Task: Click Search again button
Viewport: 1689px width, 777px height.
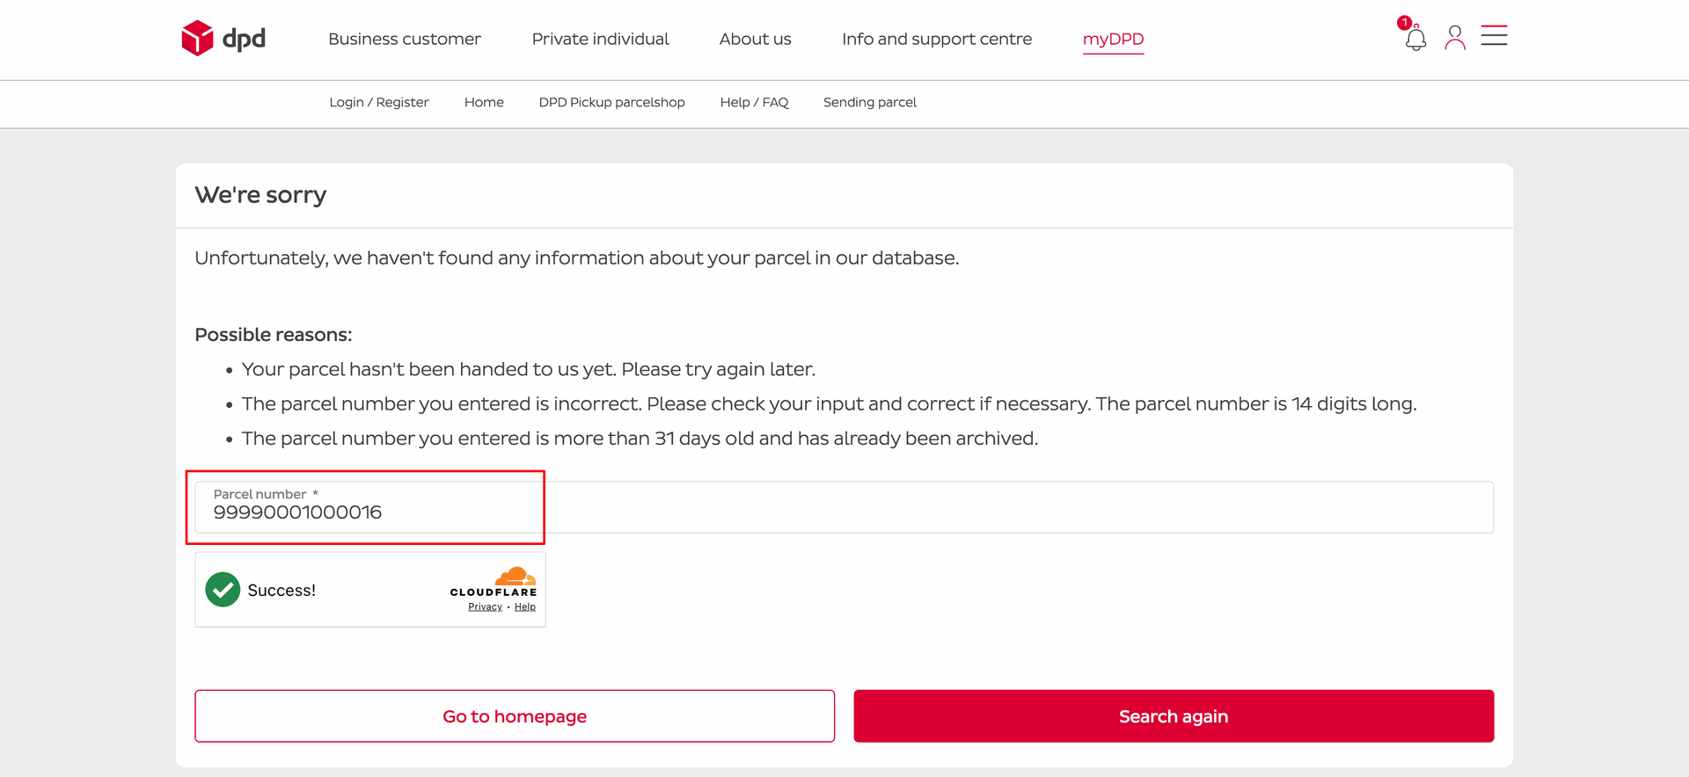Action: pos(1174,716)
